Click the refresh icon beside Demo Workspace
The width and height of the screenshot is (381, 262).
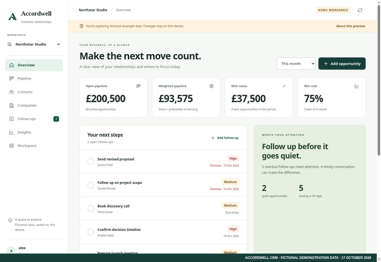tap(360, 10)
